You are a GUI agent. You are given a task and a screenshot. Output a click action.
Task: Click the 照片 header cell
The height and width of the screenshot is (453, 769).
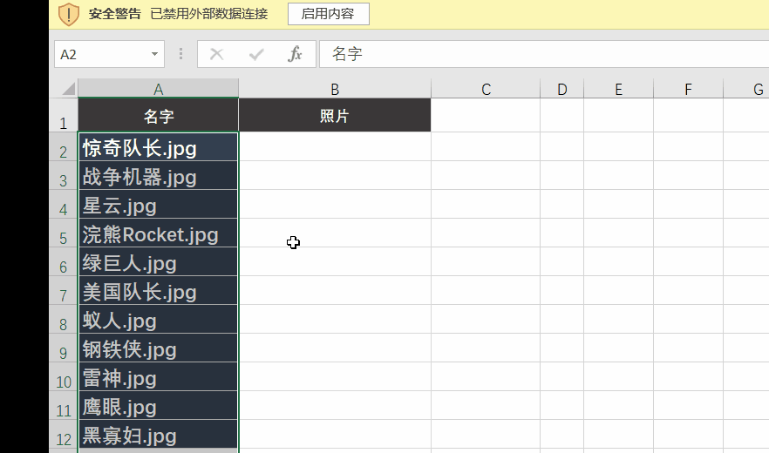(335, 115)
